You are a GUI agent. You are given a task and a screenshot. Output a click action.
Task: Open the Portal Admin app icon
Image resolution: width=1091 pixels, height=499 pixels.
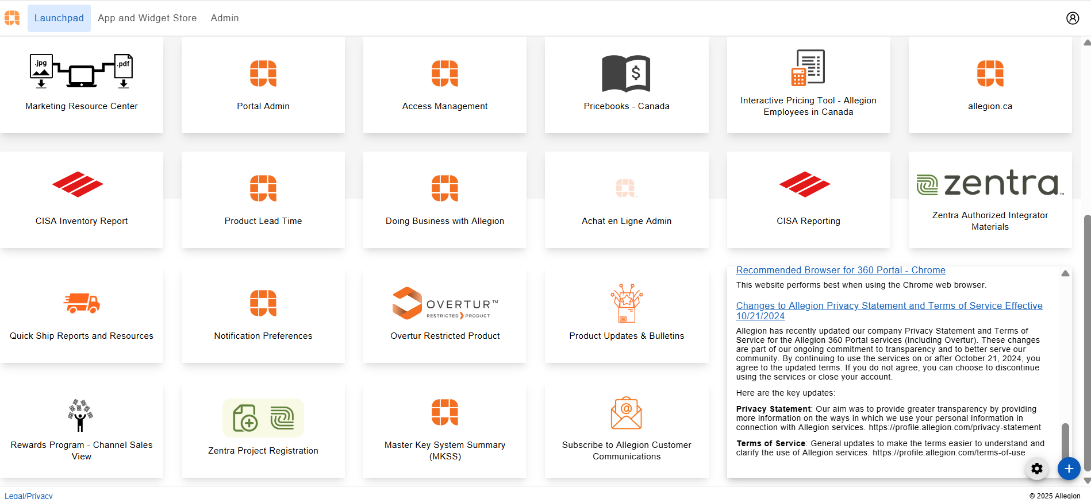(x=263, y=74)
